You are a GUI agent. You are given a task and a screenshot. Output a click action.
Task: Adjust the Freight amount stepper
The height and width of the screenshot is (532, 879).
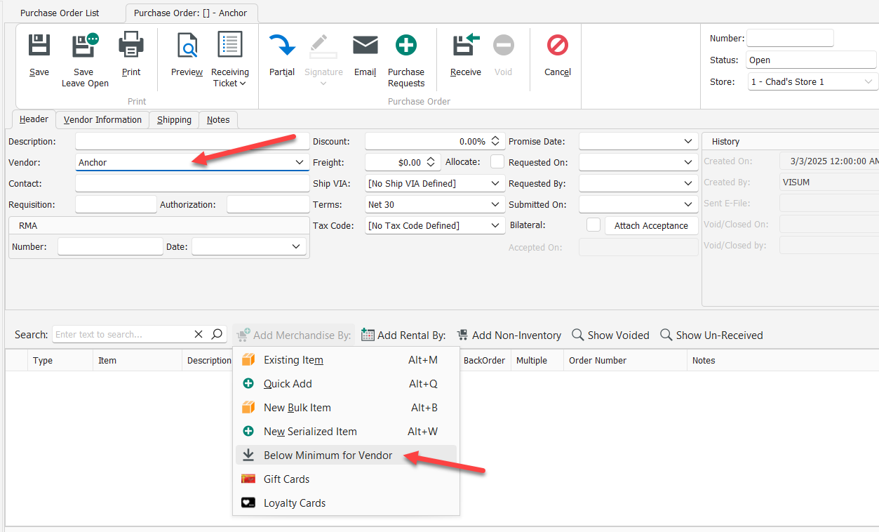(431, 162)
